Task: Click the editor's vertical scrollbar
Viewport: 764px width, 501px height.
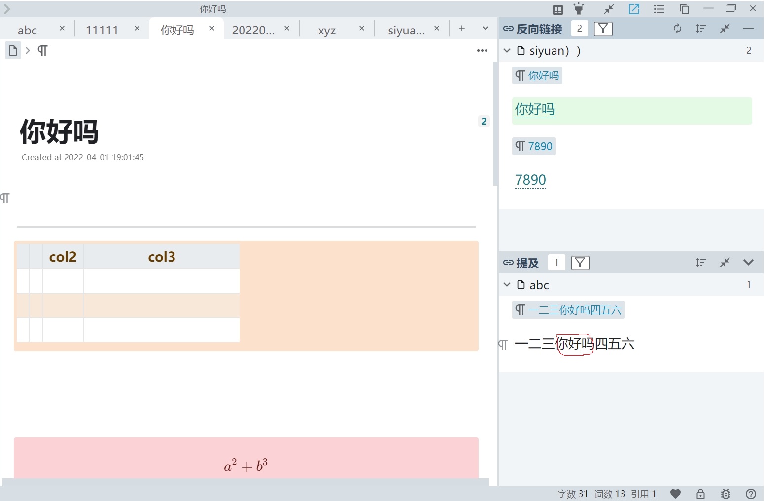Action: point(495,123)
